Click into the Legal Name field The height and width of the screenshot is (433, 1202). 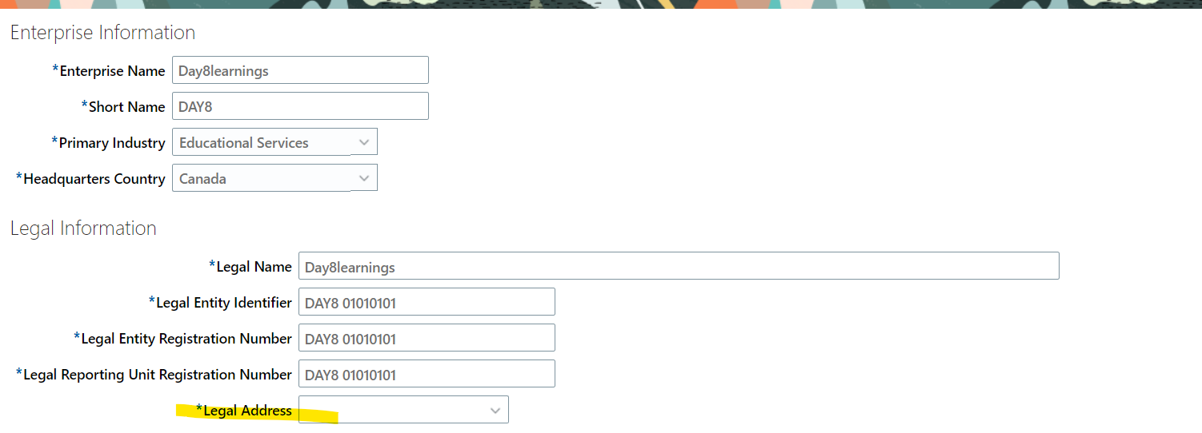[679, 267]
